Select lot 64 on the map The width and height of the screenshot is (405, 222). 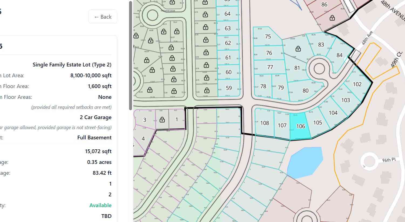pyautogui.click(x=228, y=14)
